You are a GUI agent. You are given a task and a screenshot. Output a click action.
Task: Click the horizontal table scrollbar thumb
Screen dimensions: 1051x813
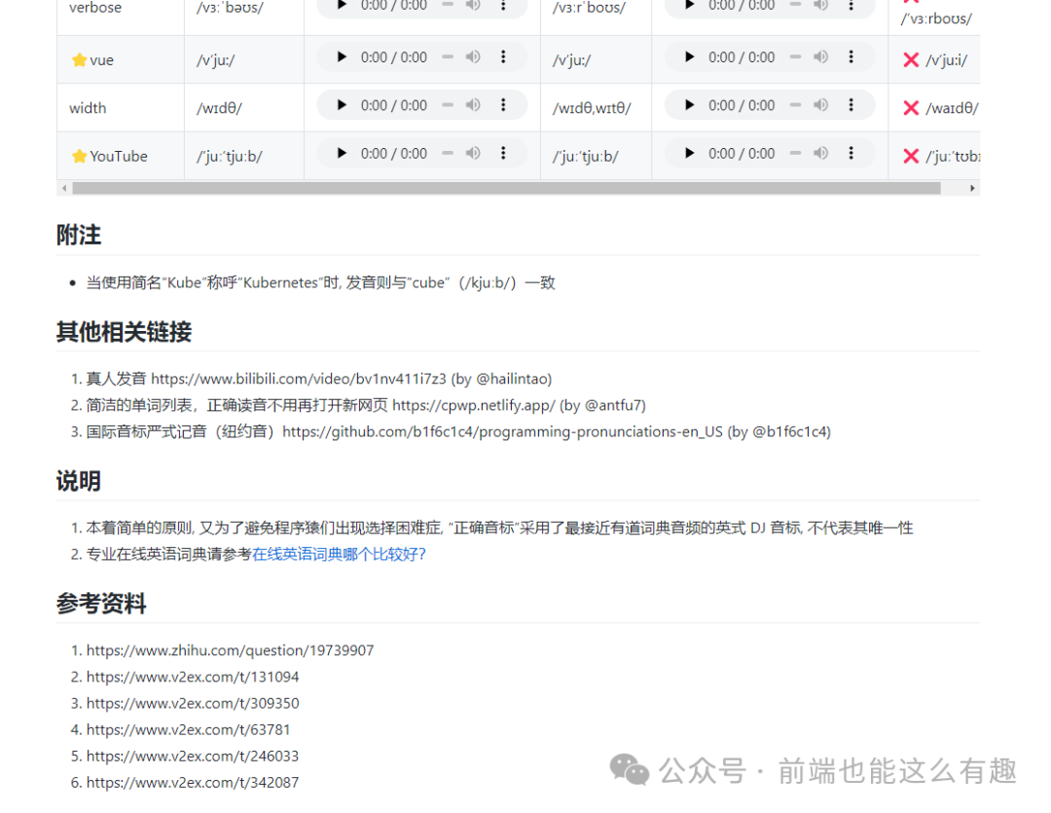pos(506,189)
